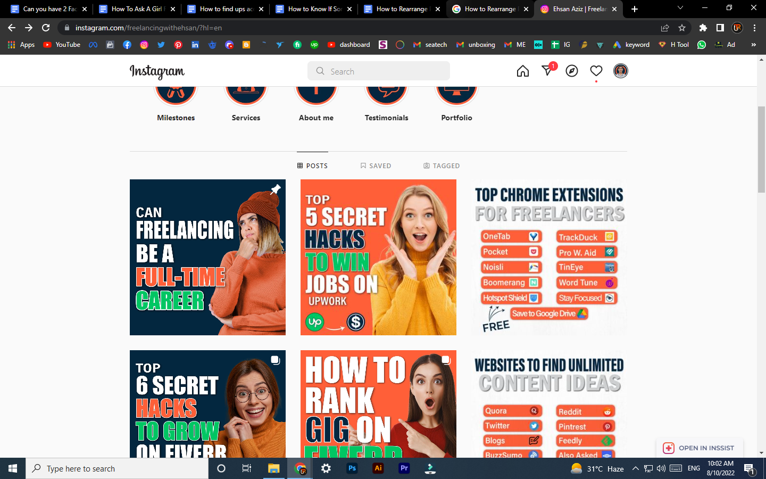The image size is (766, 479).
Task: Go back to the previous page
Action: point(12,28)
